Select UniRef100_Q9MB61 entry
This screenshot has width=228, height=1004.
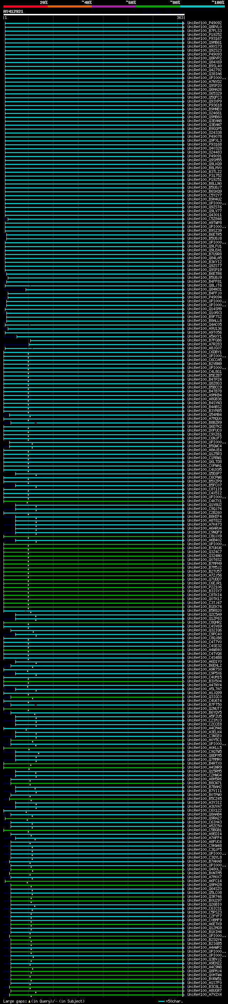coord(204,42)
